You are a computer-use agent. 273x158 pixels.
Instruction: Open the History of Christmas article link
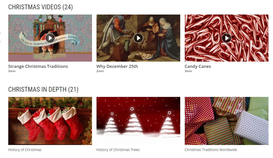[25, 150]
